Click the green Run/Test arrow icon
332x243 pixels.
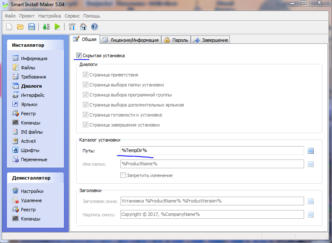[x=57, y=27]
